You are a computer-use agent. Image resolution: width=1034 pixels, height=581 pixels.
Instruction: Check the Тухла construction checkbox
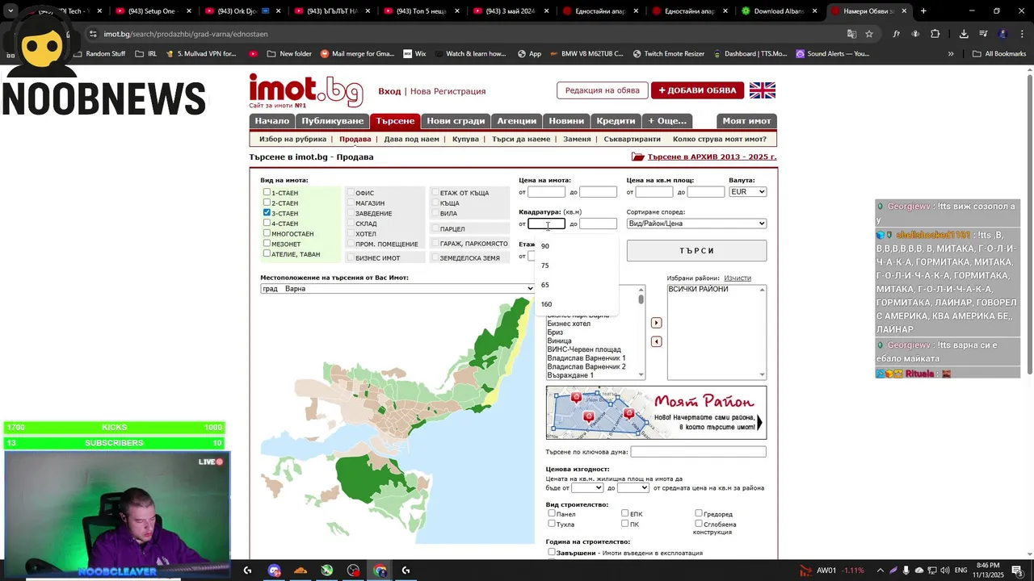point(552,524)
